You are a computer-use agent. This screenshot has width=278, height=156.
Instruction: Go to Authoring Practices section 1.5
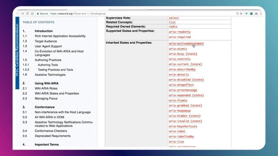click(x=48, y=60)
